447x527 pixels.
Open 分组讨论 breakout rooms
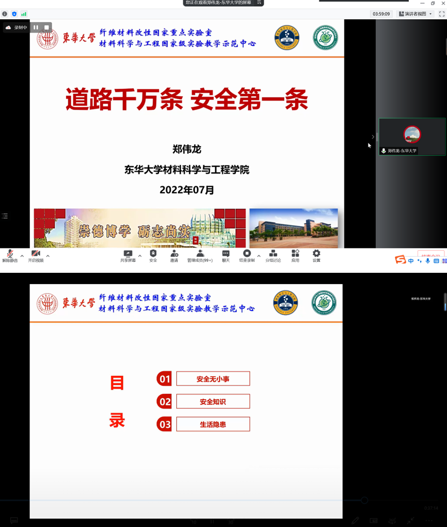click(x=274, y=255)
